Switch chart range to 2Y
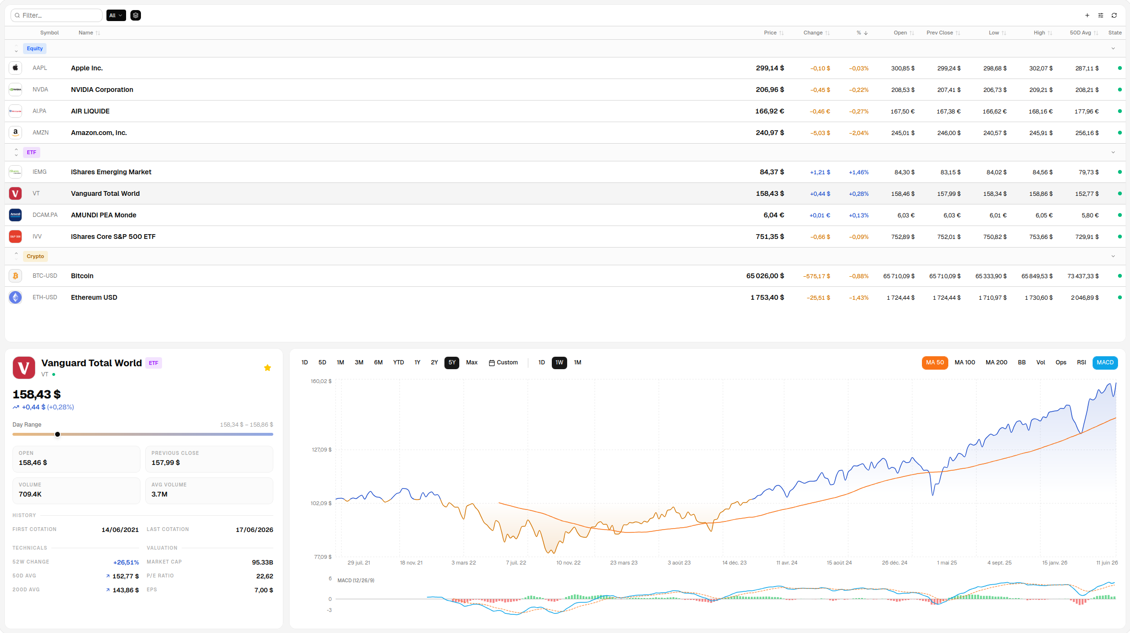Screen dimensions: 1130x633 434,362
